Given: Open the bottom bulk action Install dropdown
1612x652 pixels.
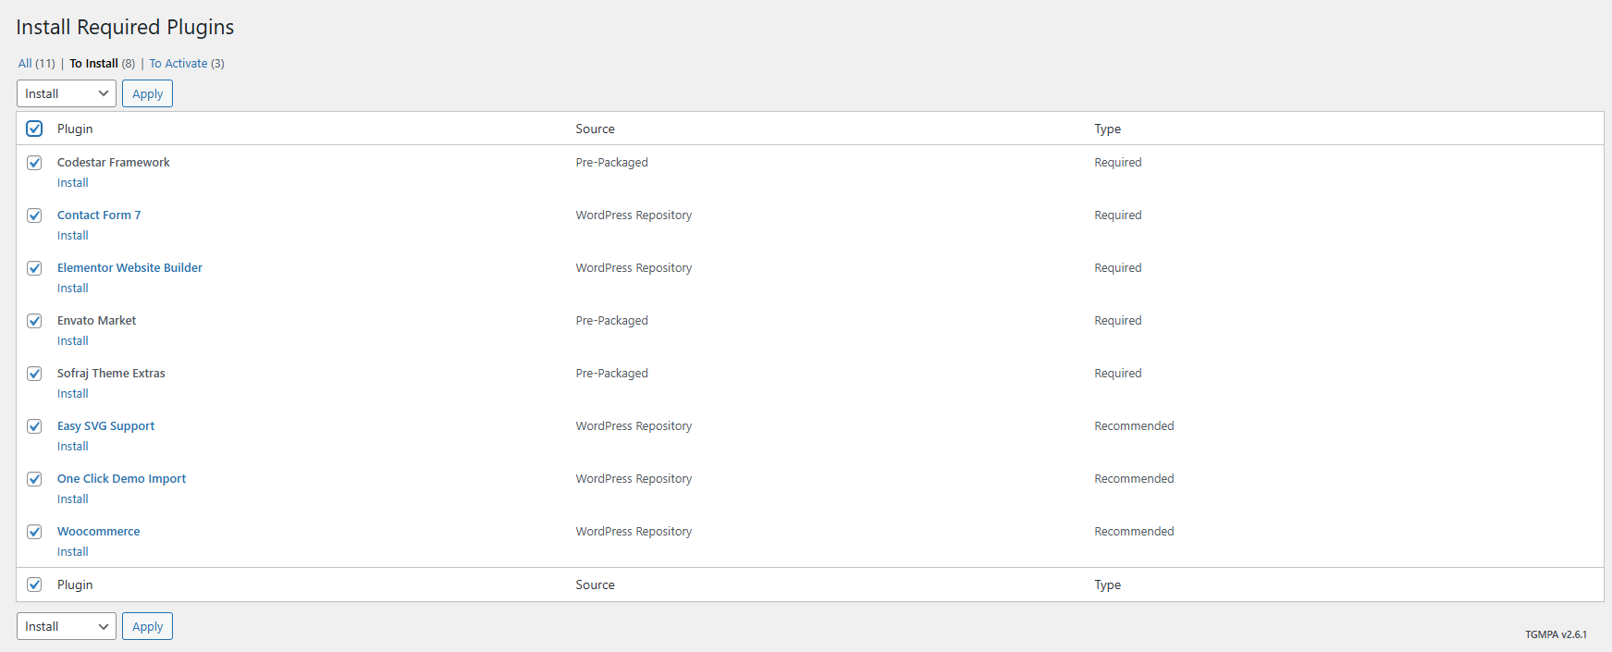Looking at the screenshot, I should click(x=67, y=626).
